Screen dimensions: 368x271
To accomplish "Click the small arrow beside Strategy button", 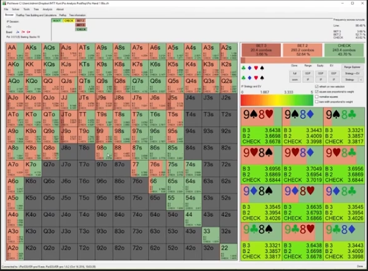I will tap(361, 80).
